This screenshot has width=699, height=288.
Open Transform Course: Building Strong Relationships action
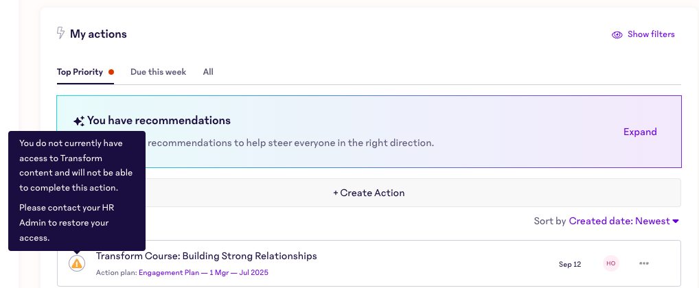coord(207,256)
